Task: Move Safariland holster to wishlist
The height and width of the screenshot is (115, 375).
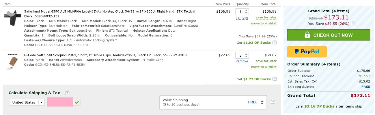Action: pos(264,24)
